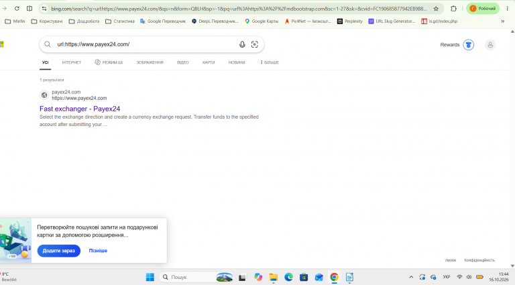Screen dimensions: 515x285
Task: Open Task View on the taskbar
Action: click(x=242, y=278)
